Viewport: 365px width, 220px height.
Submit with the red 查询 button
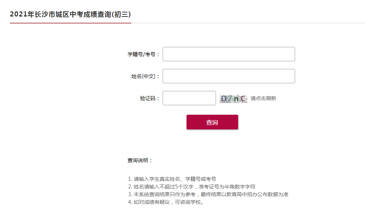[212, 122]
